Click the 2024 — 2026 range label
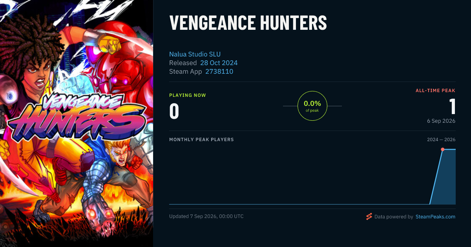Image resolution: width=471 pixels, height=247 pixels. pyautogui.click(x=441, y=140)
